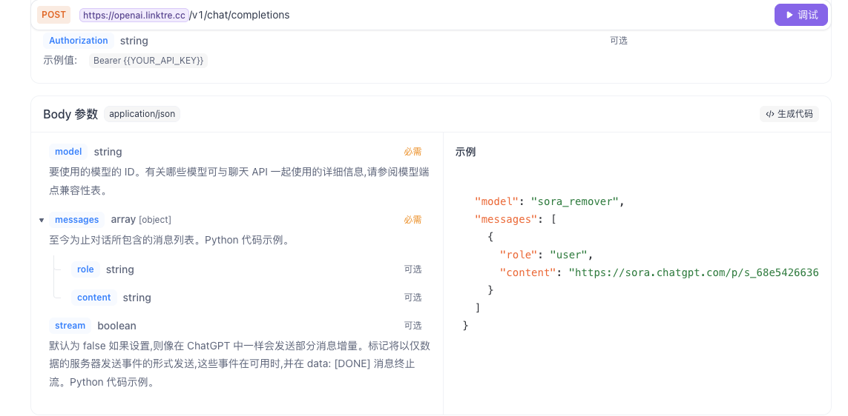The image size is (848, 416).
Task: Click the play icon in the 调试 button
Action: [788, 15]
